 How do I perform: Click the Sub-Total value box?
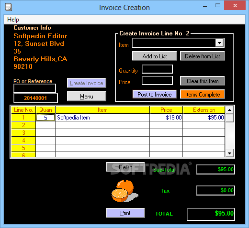tap(215, 169)
